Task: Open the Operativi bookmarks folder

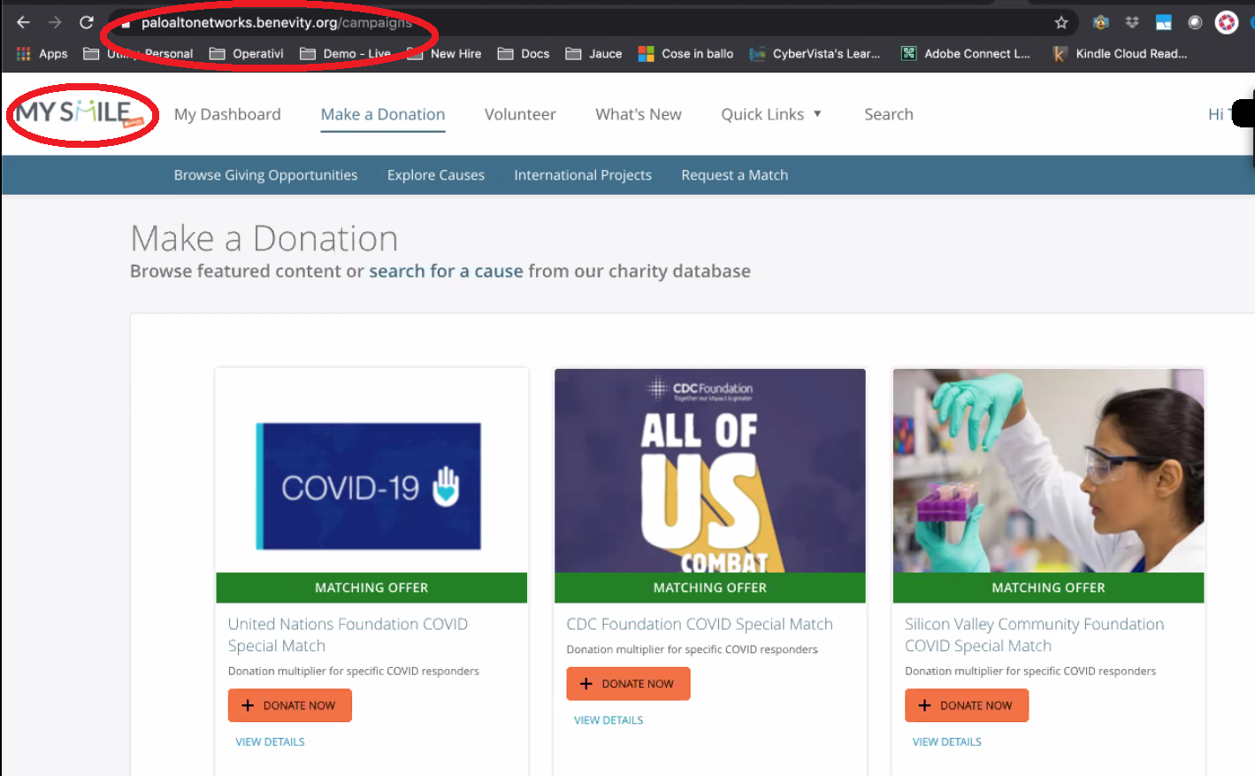Action: (247, 54)
